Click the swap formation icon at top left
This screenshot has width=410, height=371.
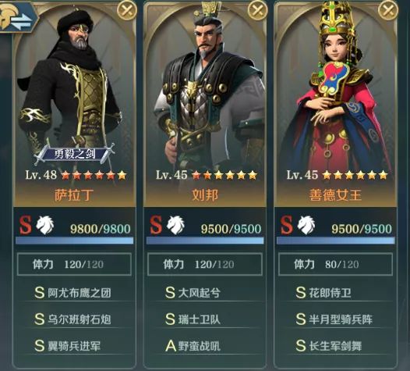tap(18, 16)
